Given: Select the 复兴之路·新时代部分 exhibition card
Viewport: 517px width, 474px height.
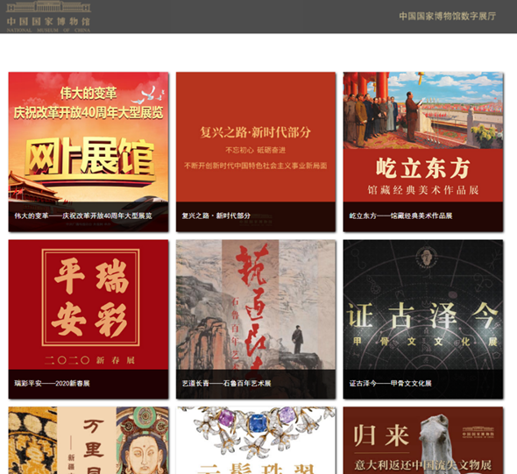Looking at the screenshot, I should tap(256, 152).
